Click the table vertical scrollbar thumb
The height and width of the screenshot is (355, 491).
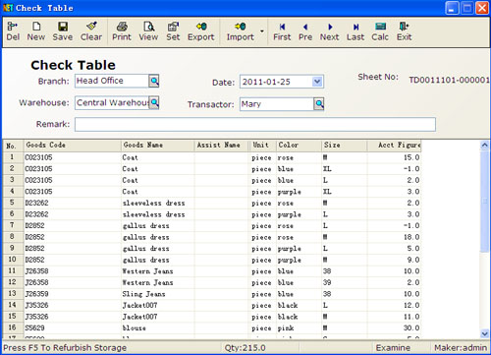[485, 201]
